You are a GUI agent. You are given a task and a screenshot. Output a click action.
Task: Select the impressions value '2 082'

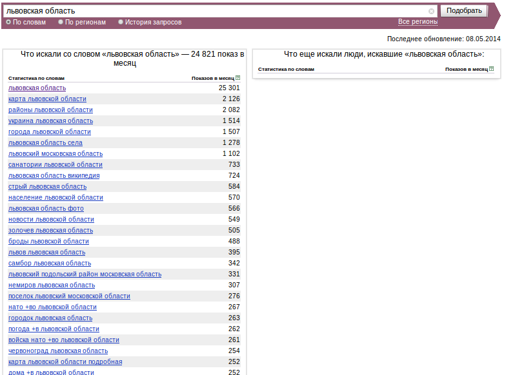pos(231,110)
